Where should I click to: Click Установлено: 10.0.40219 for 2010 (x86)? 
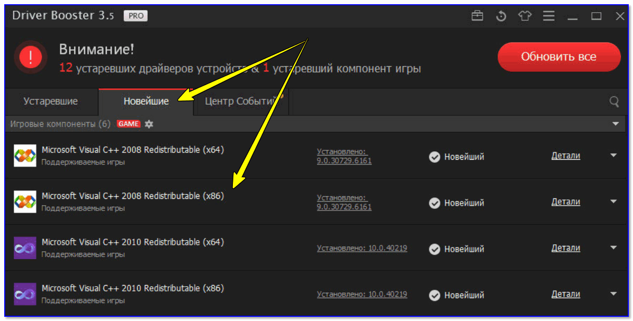click(361, 295)
